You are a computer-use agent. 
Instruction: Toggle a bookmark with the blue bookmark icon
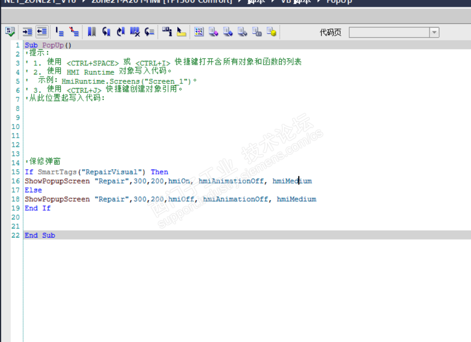tap(92, 31)
